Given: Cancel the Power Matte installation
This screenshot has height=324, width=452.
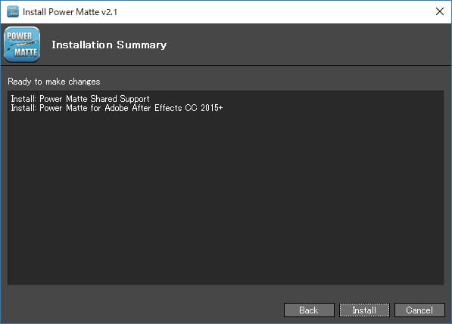Looking at the screenshot, I should click(419, 310).
